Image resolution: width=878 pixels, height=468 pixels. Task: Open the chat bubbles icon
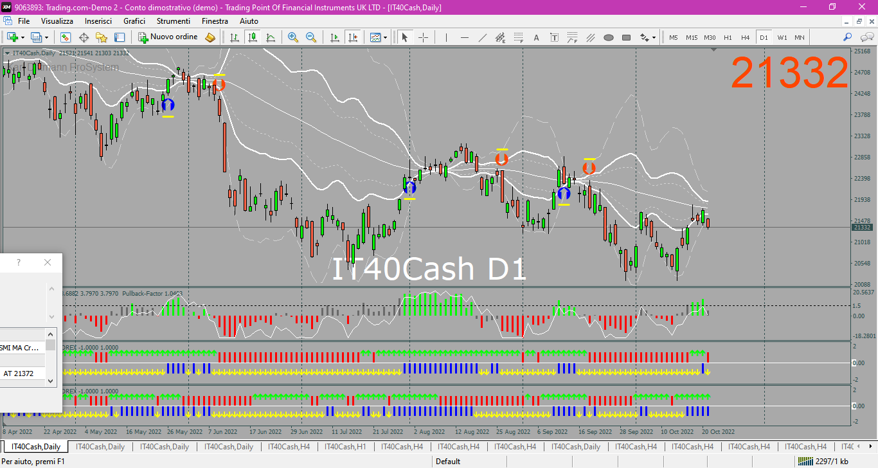866,37
